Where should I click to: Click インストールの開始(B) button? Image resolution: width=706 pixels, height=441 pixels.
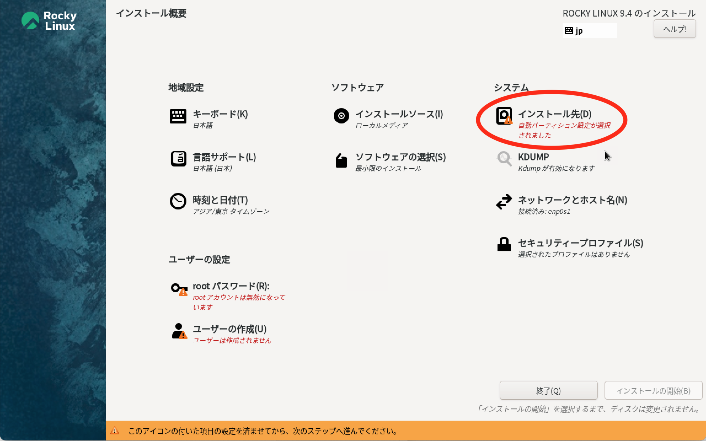coord(653,391)
